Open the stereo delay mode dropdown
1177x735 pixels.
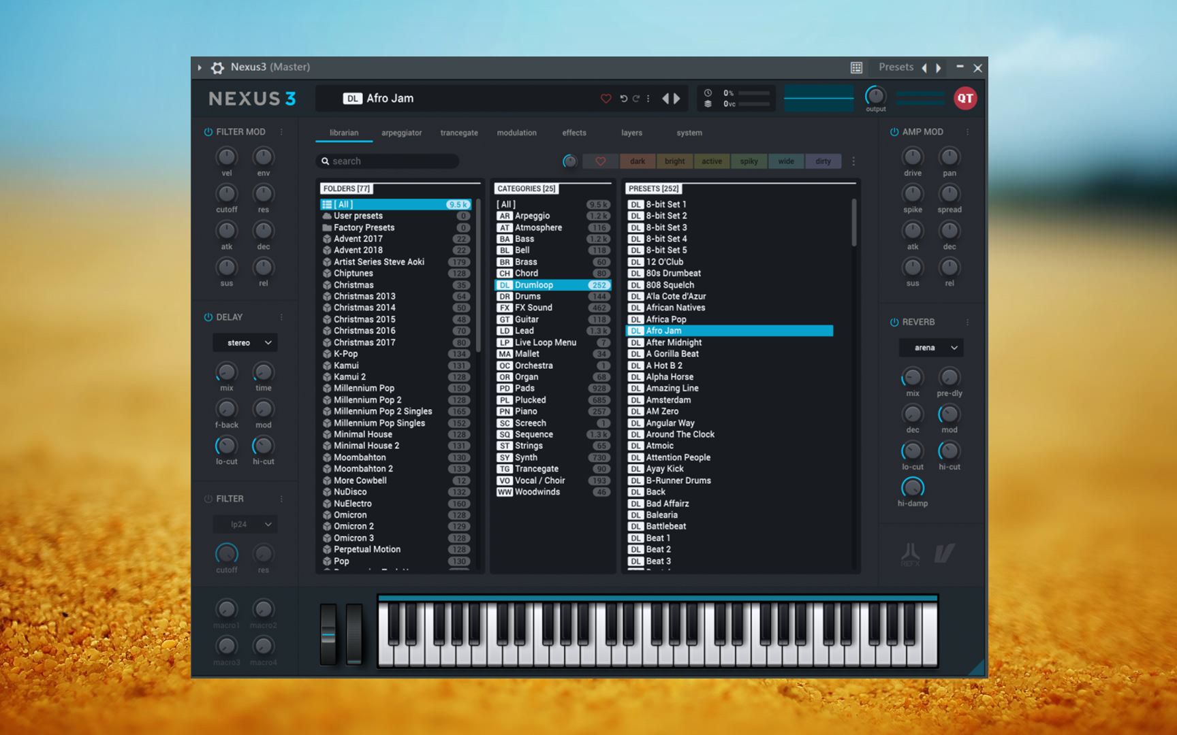pos(245,342)
